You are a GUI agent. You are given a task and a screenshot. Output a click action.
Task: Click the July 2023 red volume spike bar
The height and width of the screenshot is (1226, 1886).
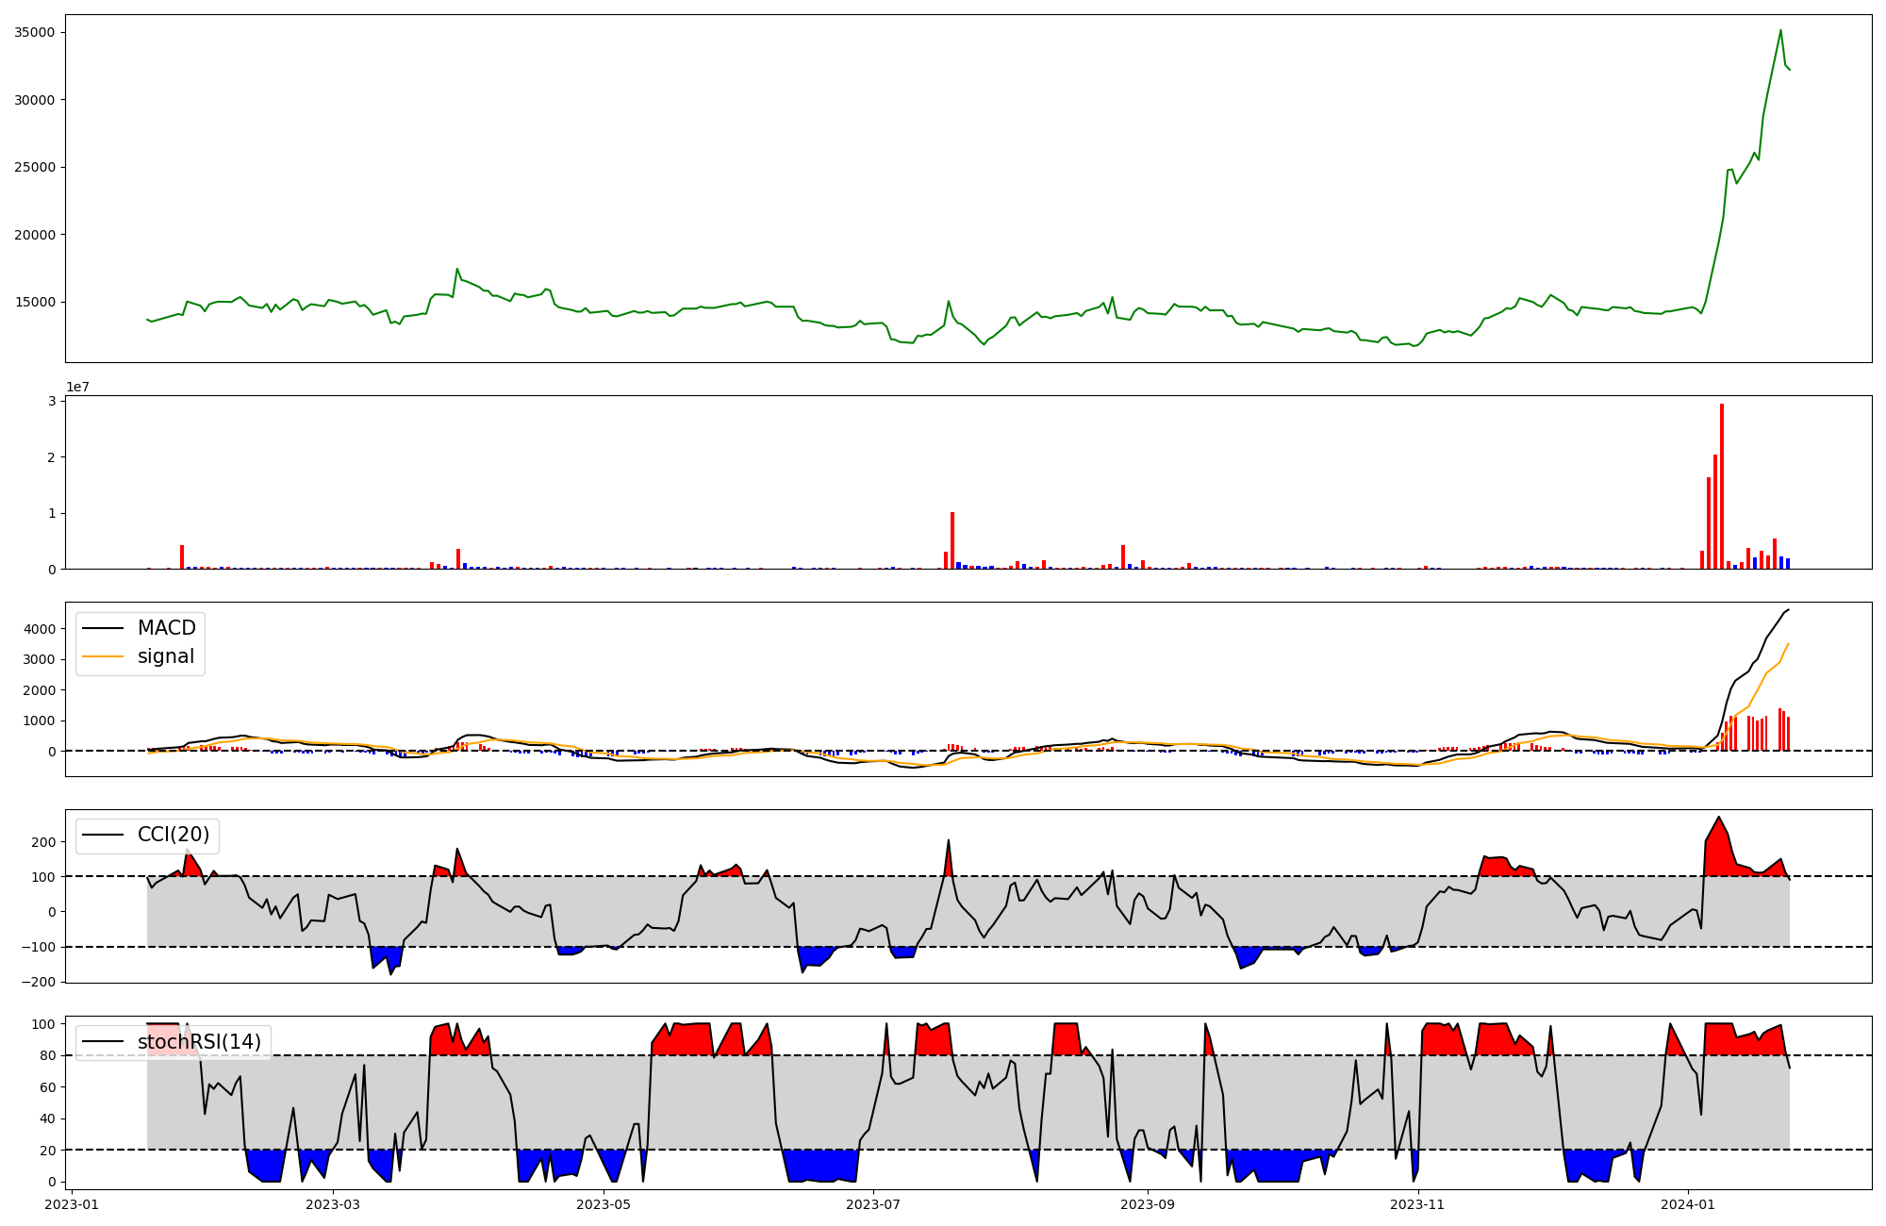952,540
